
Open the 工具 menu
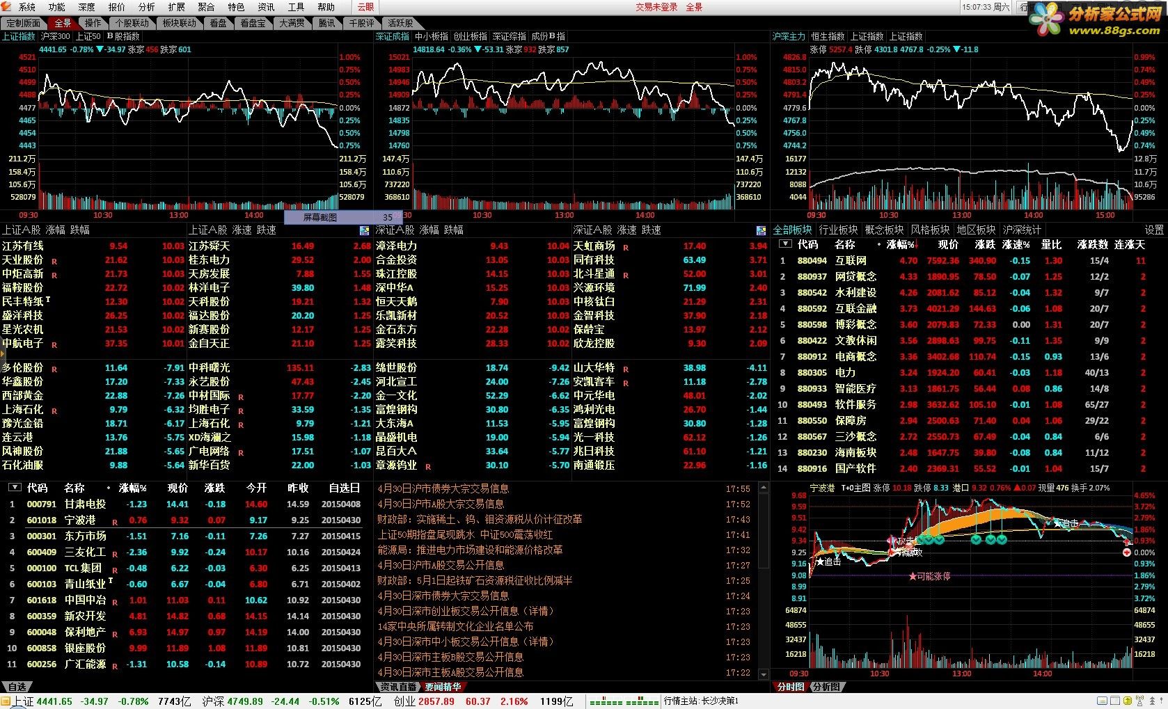[296, 7]
